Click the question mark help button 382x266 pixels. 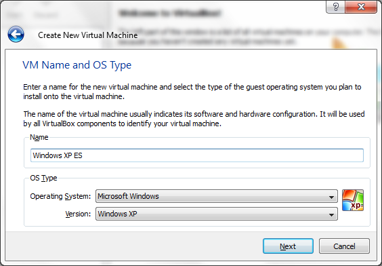click(x=335, y=7)
